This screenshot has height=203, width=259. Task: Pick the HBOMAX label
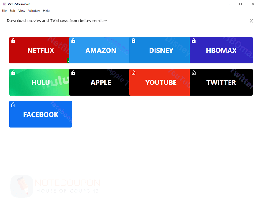coord(221,51)
